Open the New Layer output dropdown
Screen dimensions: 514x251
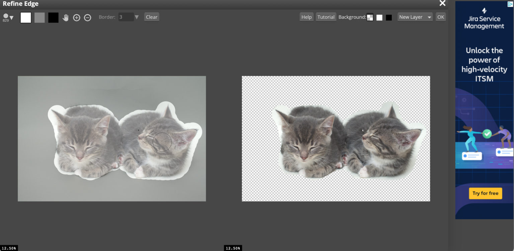[x=415, y=17]
